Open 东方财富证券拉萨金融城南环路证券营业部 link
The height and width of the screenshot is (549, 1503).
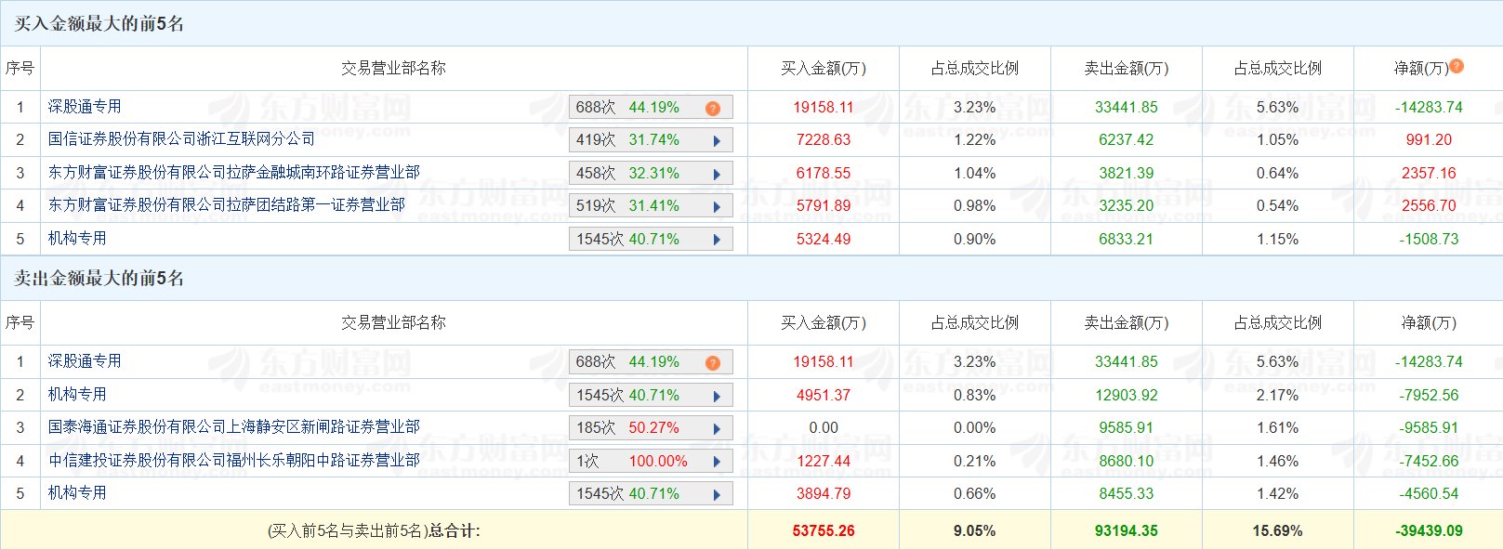pyautogui.click(x=233, y=173)
